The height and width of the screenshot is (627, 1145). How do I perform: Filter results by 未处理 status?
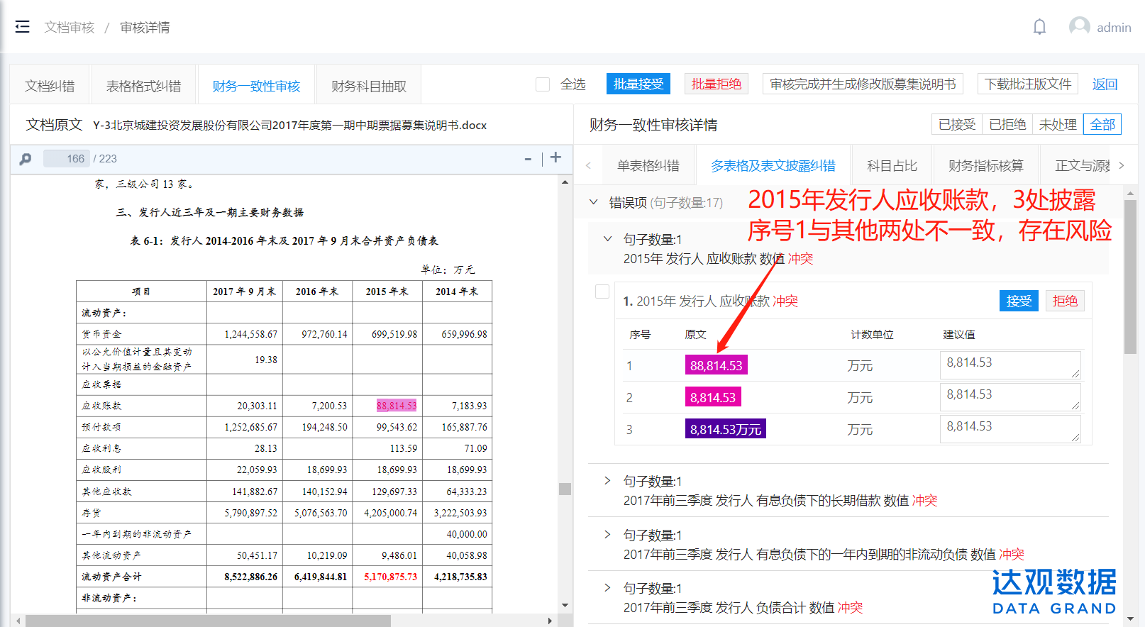click(1057, 124)
